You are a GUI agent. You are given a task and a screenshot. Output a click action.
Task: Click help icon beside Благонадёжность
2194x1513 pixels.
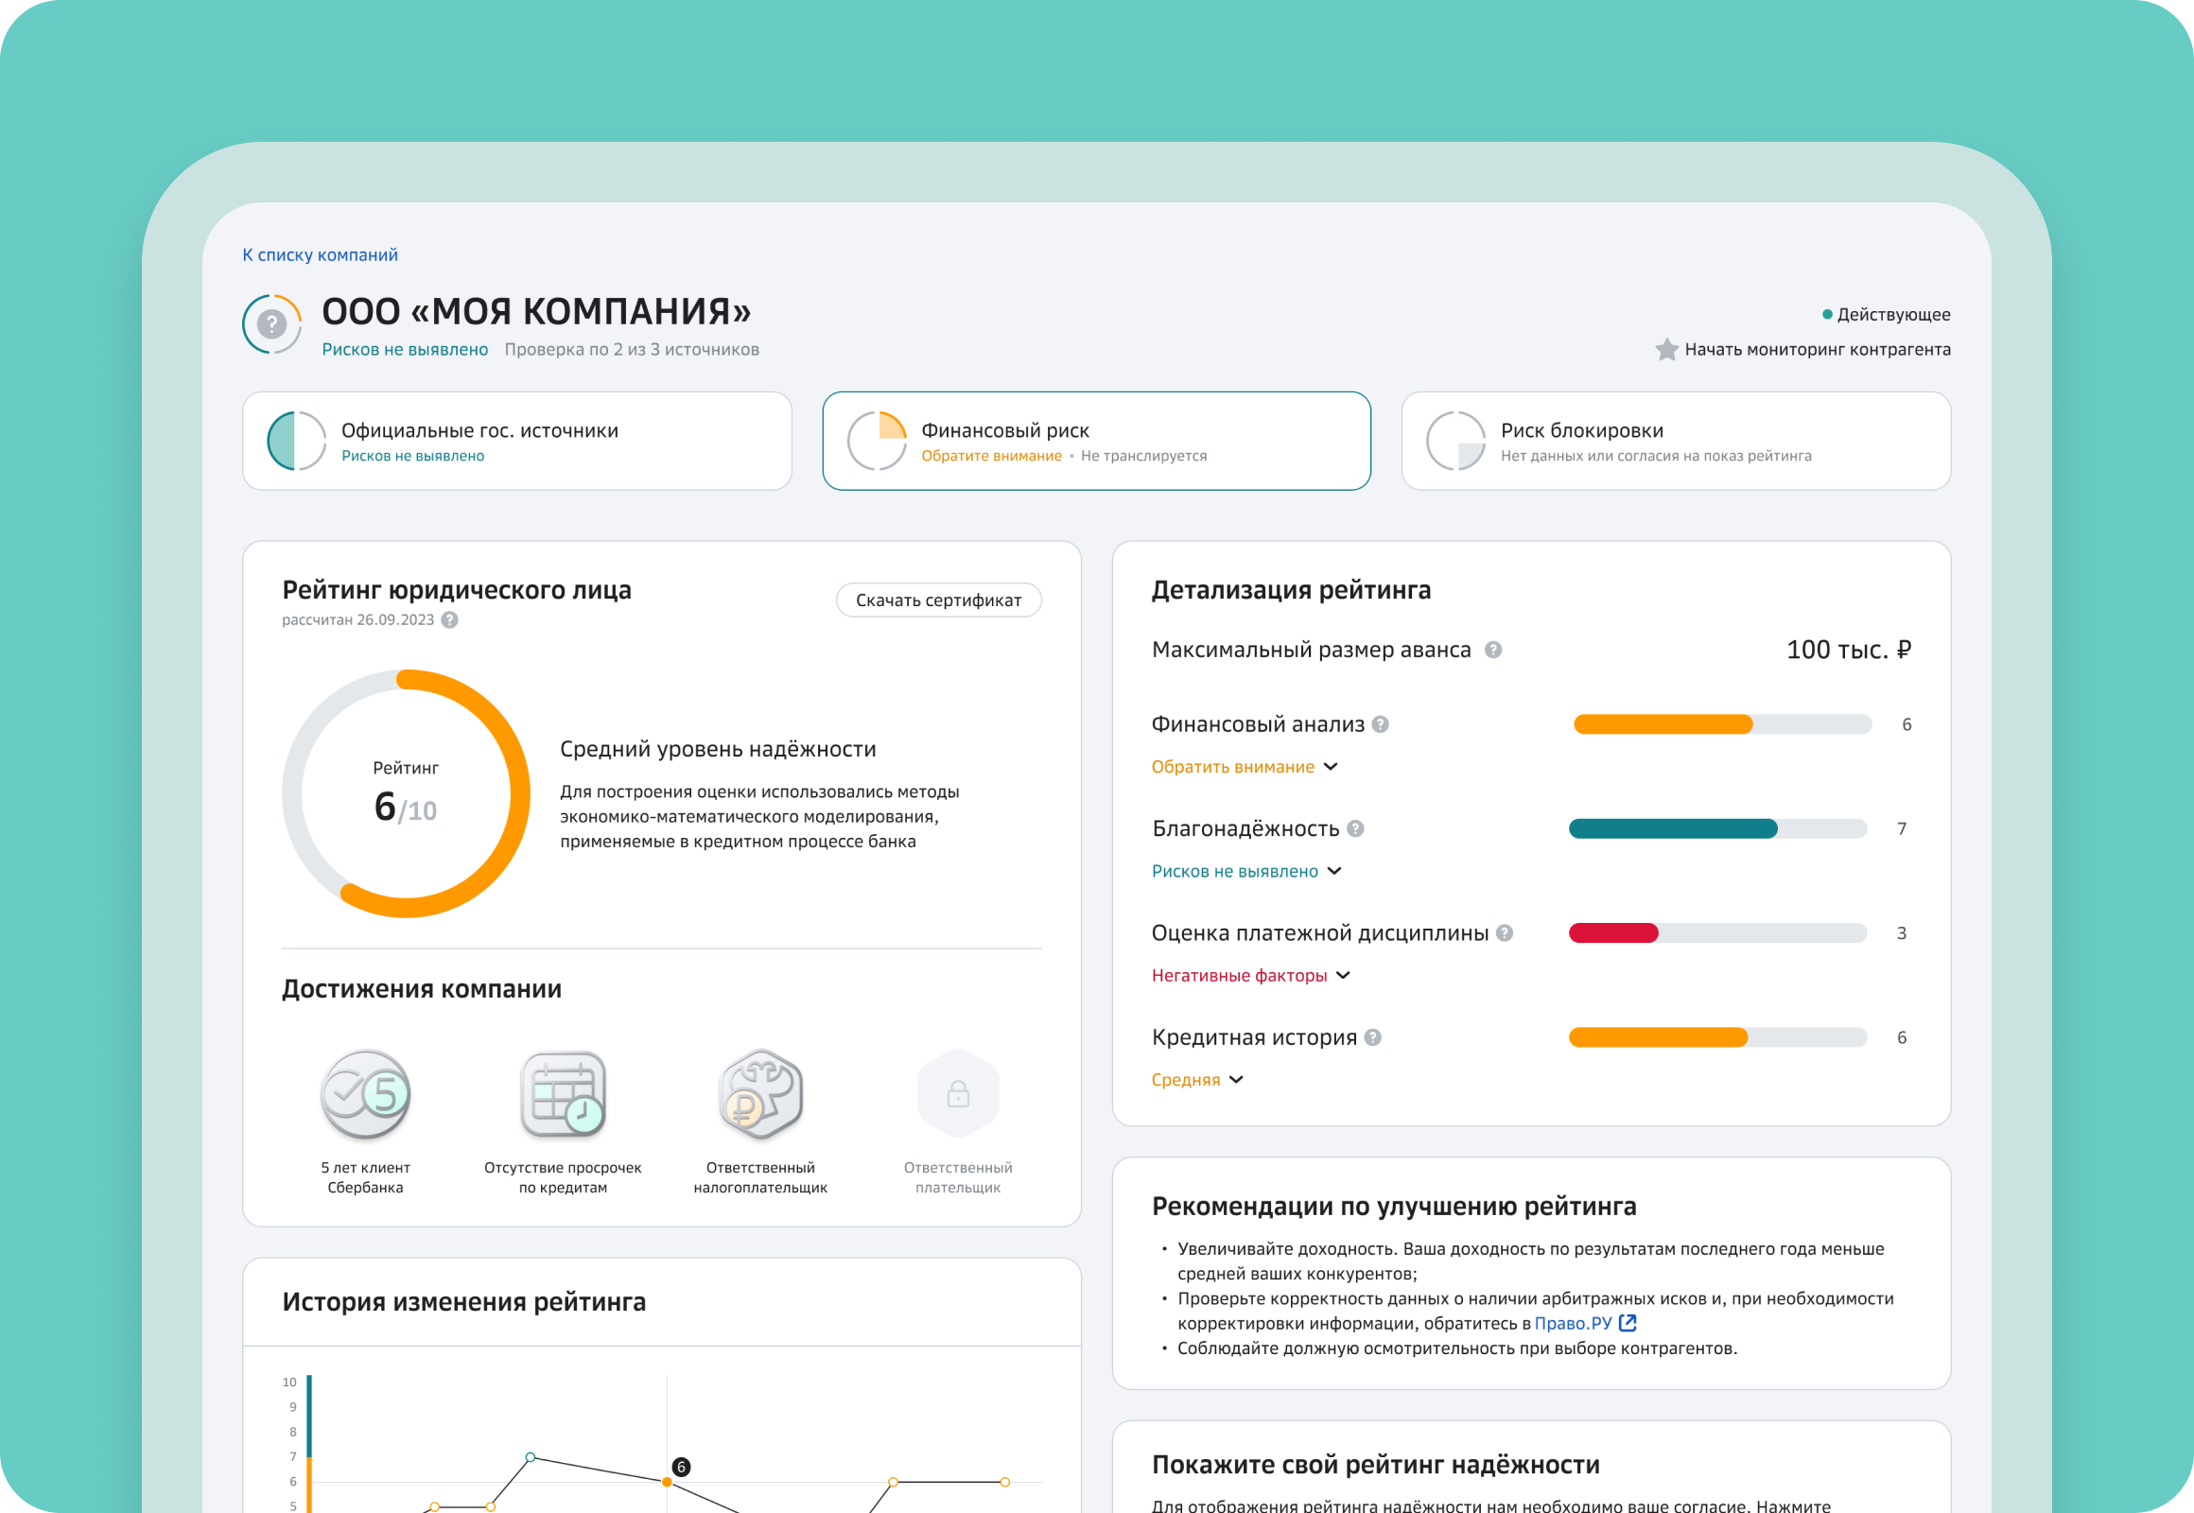point(1356,828)
